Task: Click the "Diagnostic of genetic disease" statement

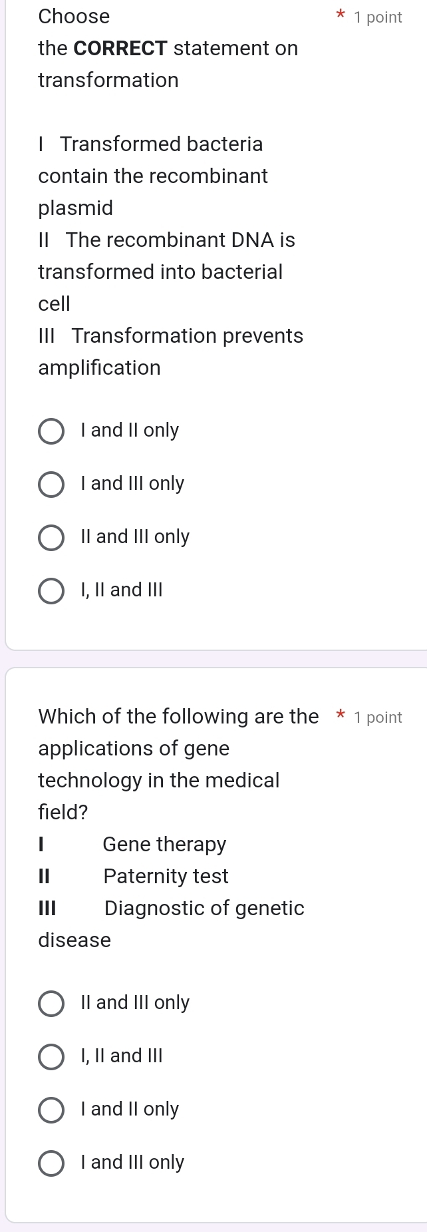Action: (204, 909)
